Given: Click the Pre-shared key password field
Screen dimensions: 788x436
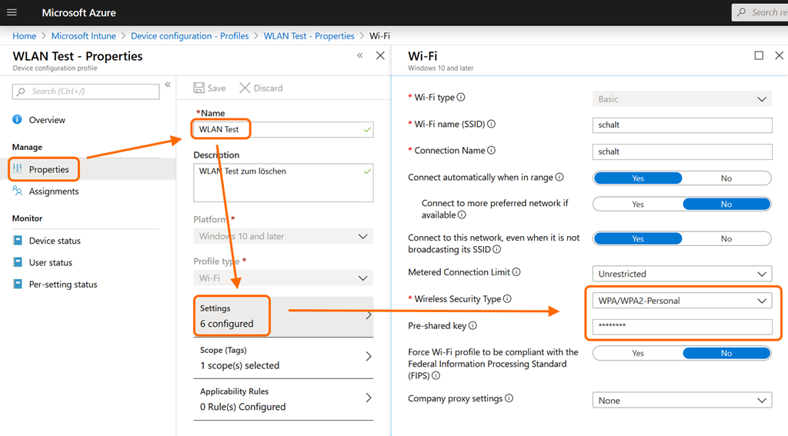Looking at the screenshot, I should pyautogui.click(x=682, y=327).
